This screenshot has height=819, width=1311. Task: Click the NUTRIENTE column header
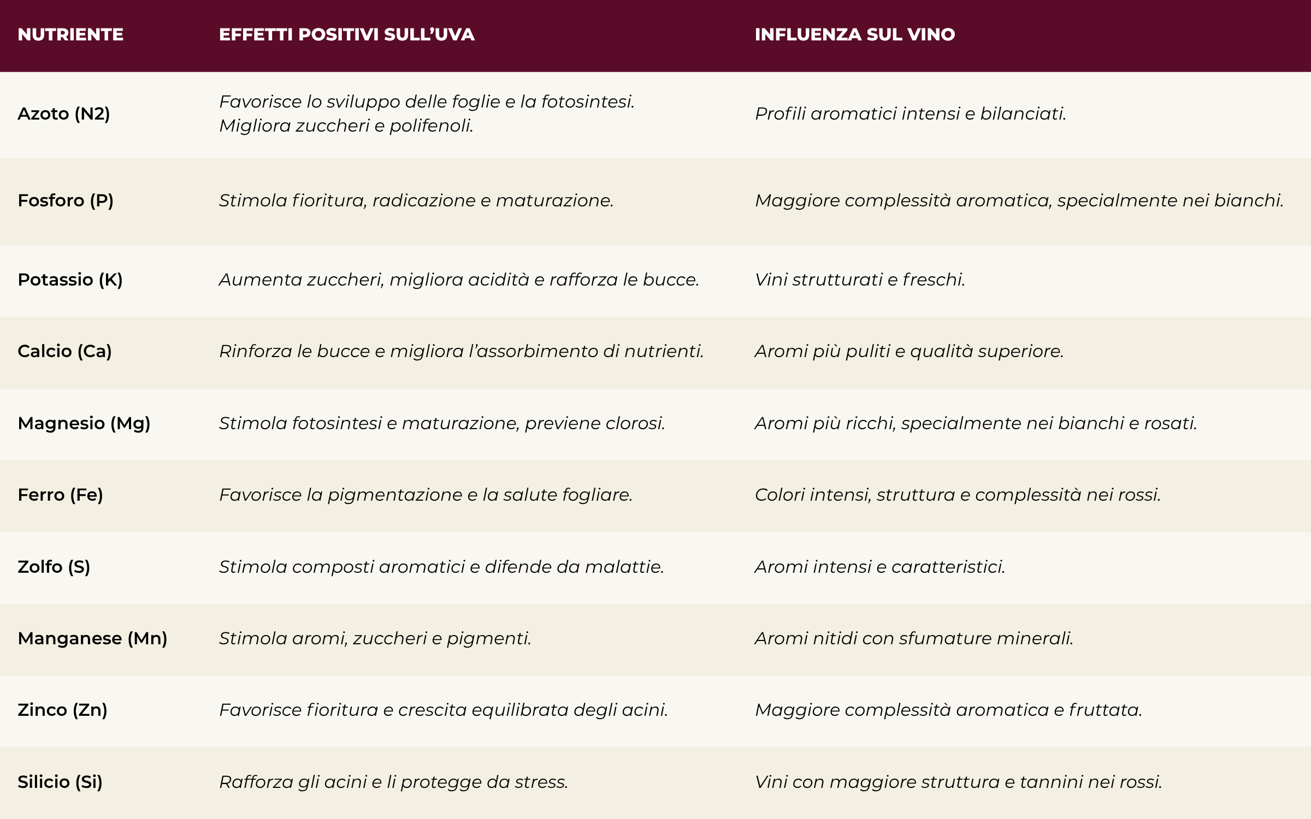pyautogui.click(x=70, y=34)
